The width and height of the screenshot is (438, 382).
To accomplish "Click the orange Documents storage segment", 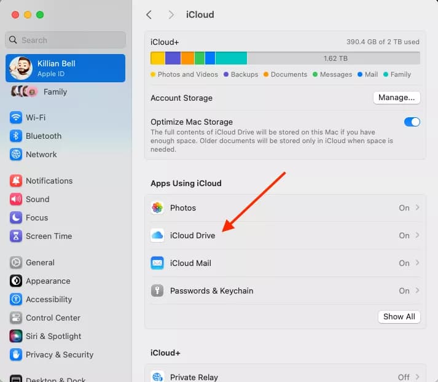I will 187,58.
